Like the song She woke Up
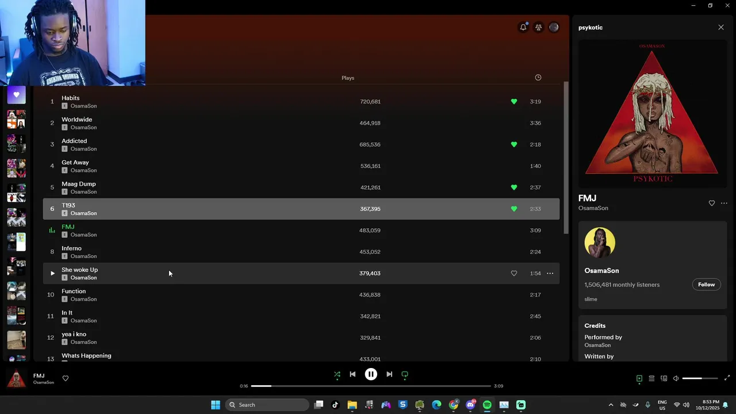The width and height of the screenshot is (736, 414). tap(514, 273)
